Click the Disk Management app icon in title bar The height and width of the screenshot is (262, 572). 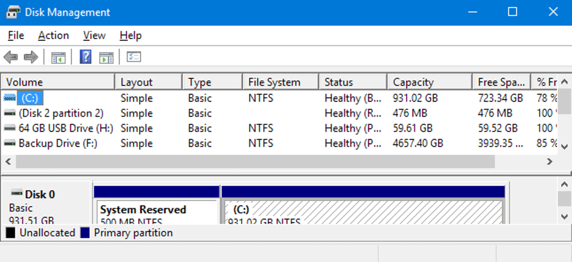pos(13,12)
